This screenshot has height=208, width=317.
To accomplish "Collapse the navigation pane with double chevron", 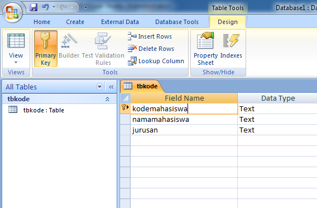I will 111,87.
